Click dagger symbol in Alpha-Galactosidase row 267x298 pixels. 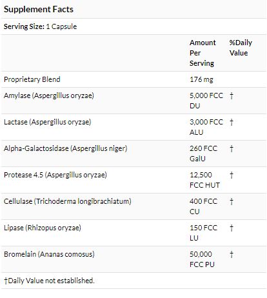coord(232,148)
